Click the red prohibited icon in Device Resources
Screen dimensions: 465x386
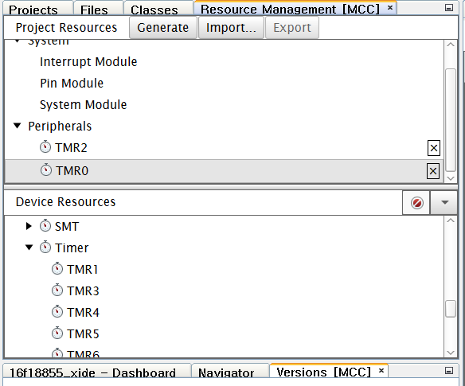pyautogui.click(x=416, y=203)
